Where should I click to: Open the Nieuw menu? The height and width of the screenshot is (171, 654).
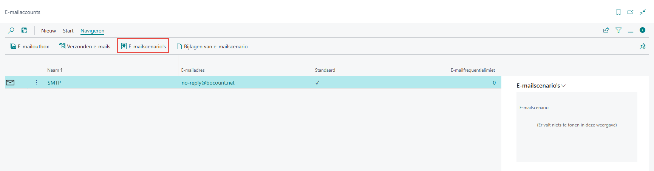[48, 31]
